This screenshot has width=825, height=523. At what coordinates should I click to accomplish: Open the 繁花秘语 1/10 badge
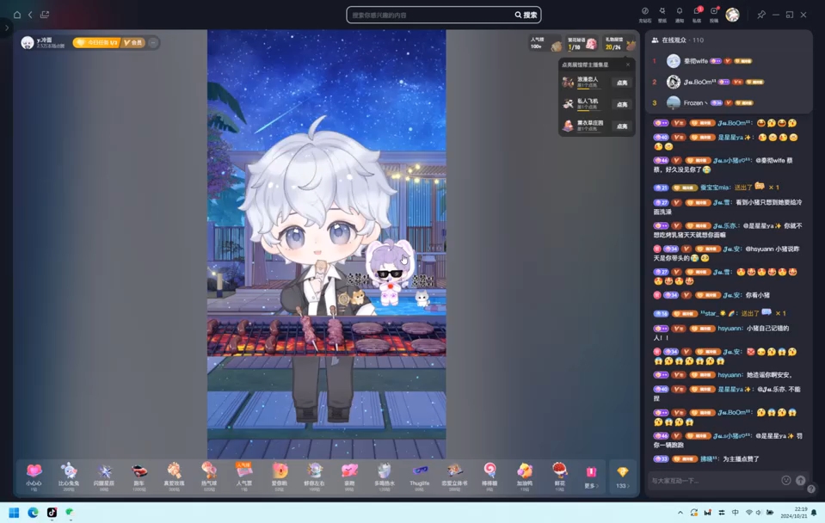pos(582,43)
